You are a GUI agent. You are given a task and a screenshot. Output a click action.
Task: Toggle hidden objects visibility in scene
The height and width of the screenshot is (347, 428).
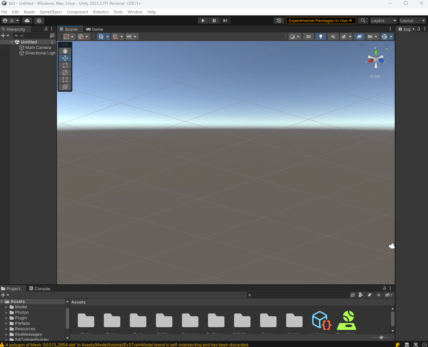[359, 37]
